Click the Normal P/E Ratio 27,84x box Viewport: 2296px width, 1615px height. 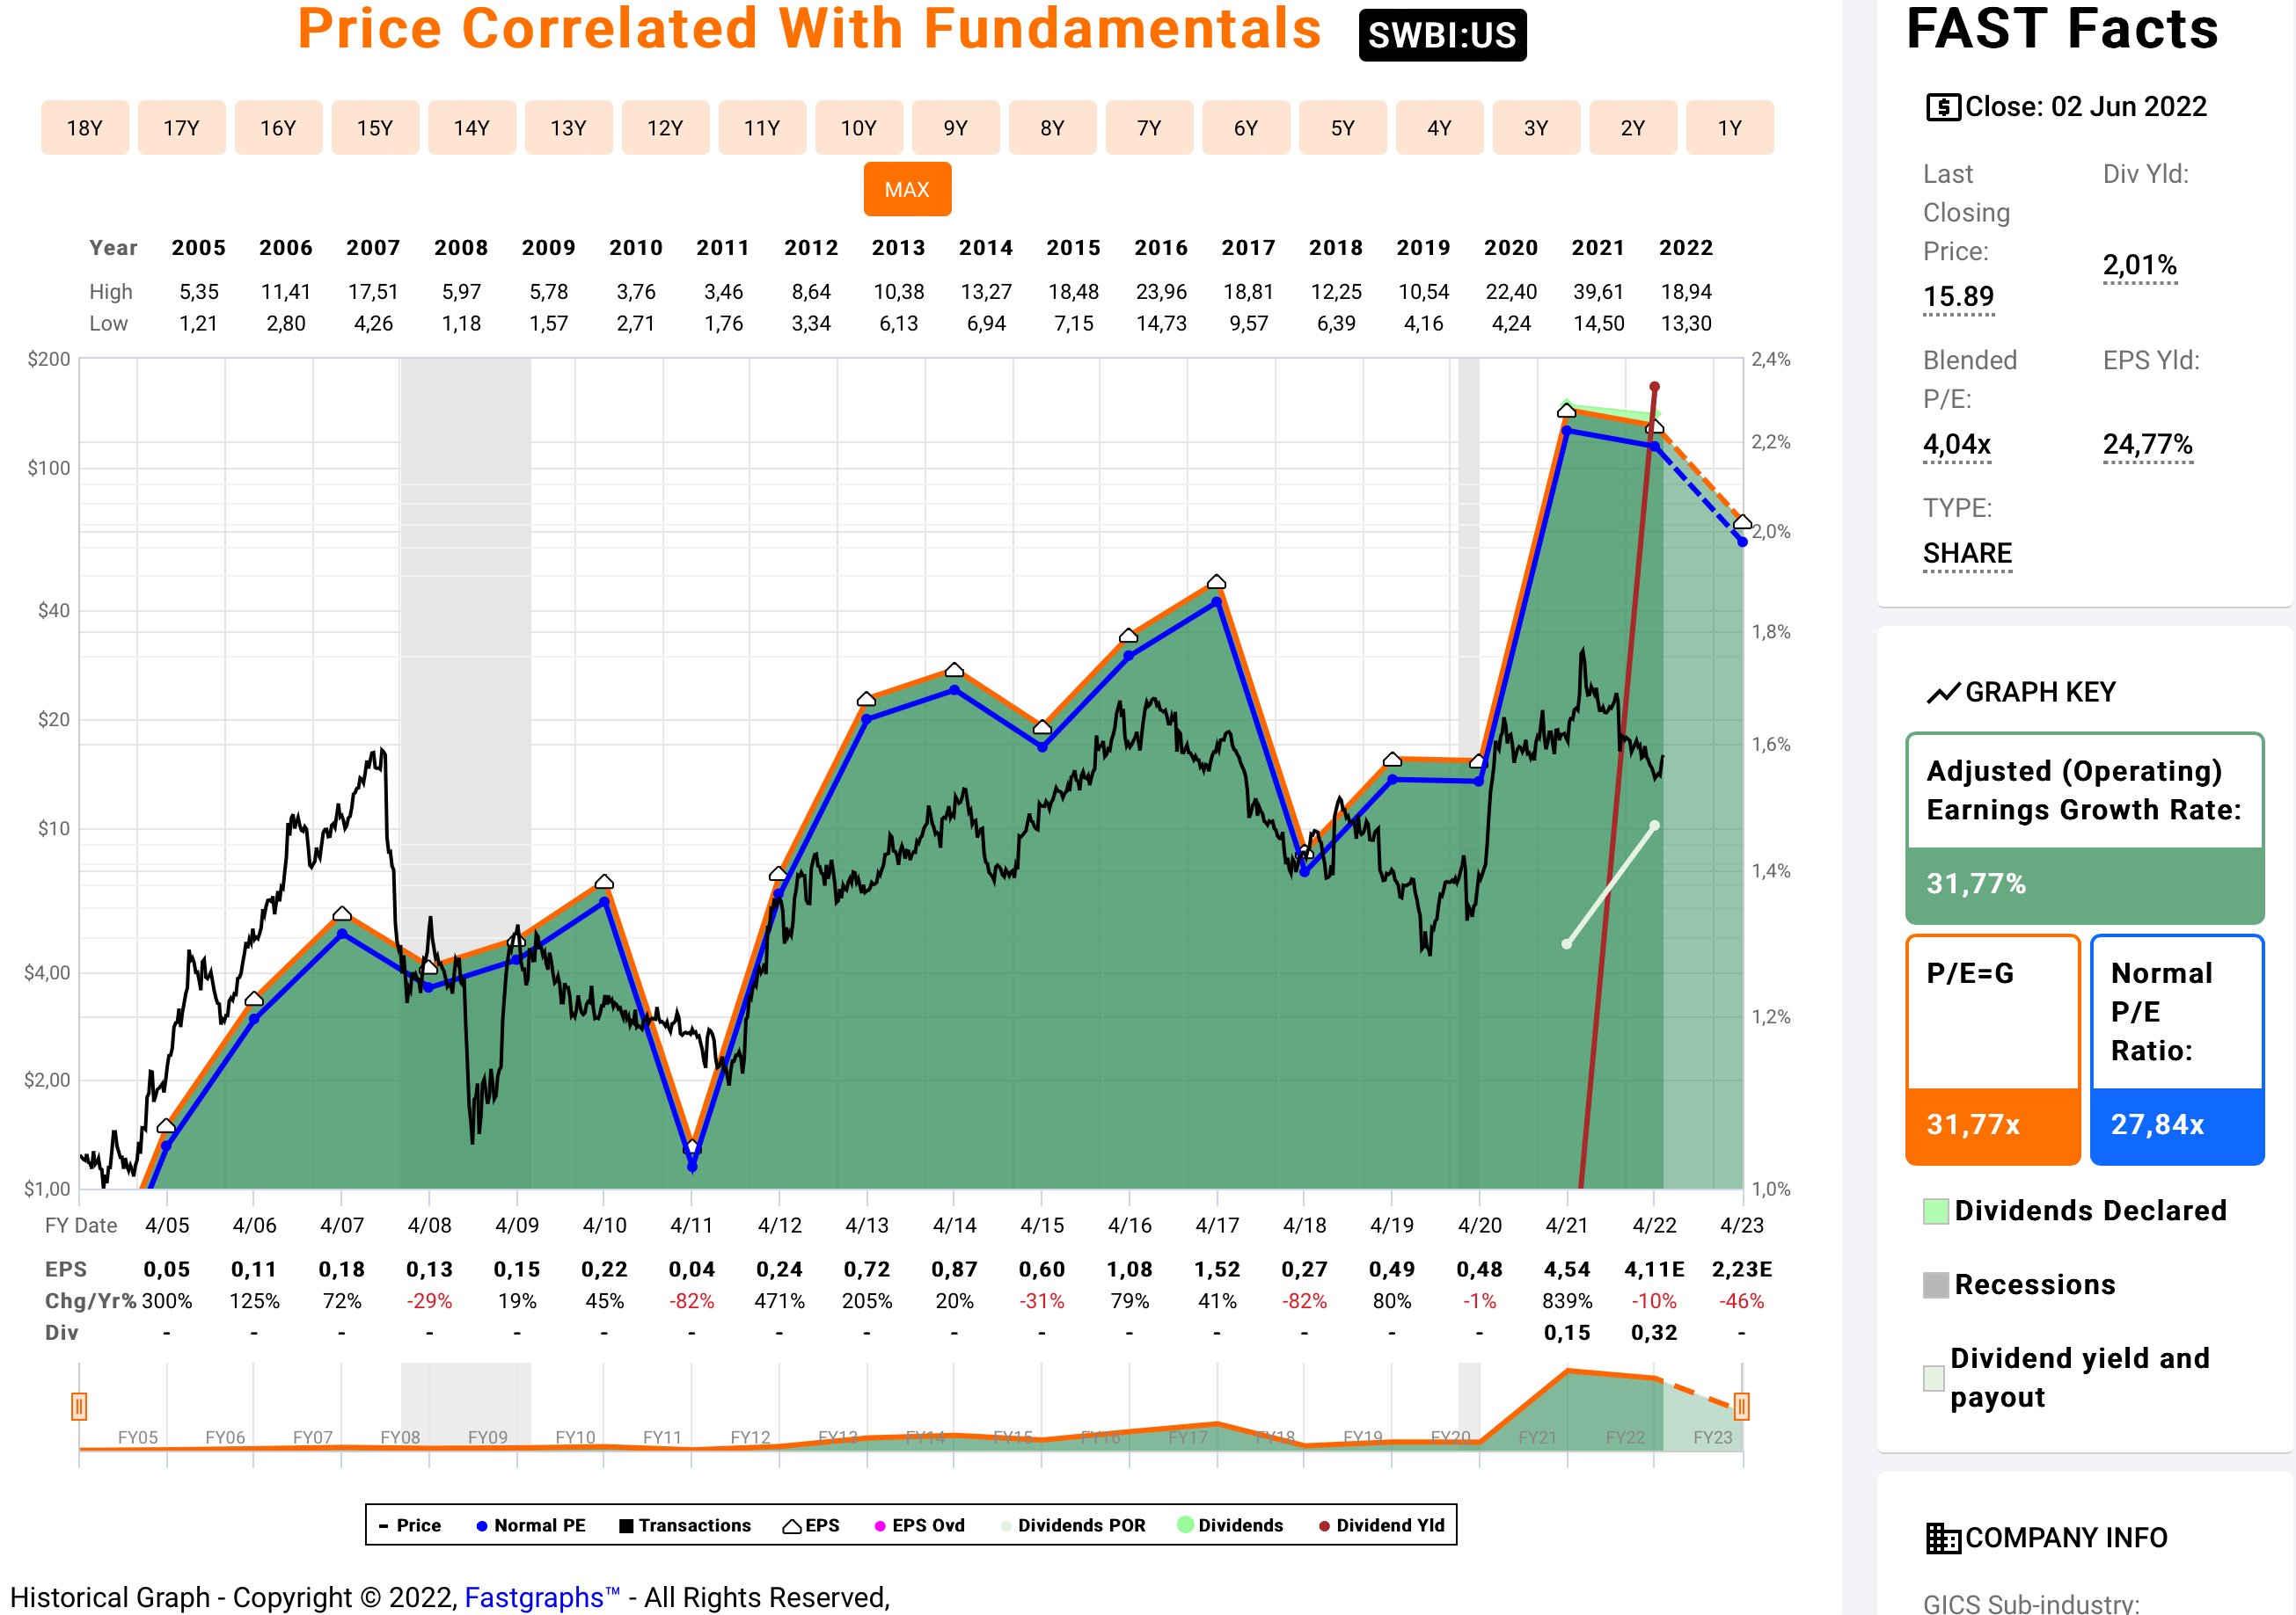pyautogui.click(x=2176, y=1051)
